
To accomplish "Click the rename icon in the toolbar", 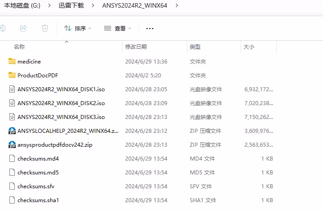I will (3, 28).
